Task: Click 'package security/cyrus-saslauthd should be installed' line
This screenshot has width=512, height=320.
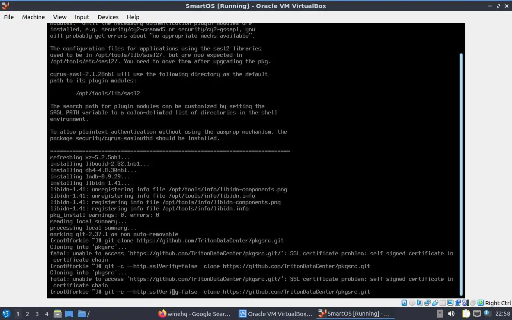Action: (135, 138)
